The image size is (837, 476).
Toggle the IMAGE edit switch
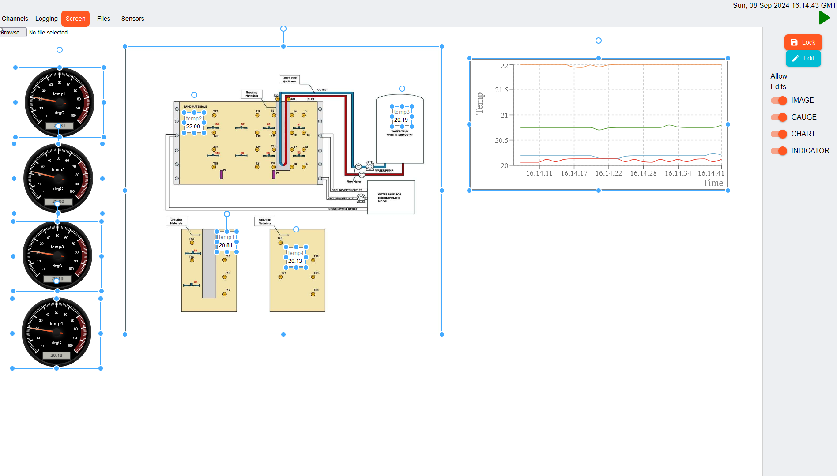point(779,101)
